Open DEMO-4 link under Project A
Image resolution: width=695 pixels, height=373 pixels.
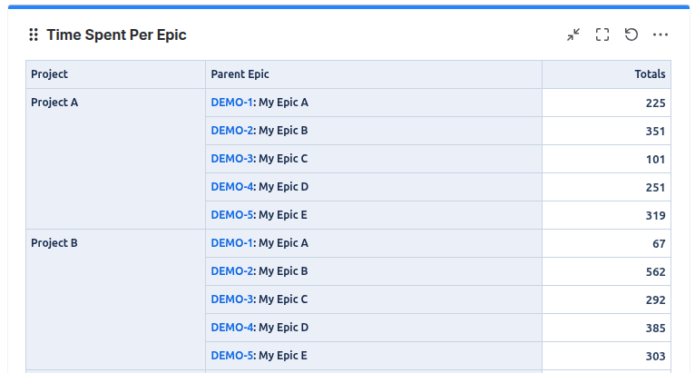coord(231,187)
